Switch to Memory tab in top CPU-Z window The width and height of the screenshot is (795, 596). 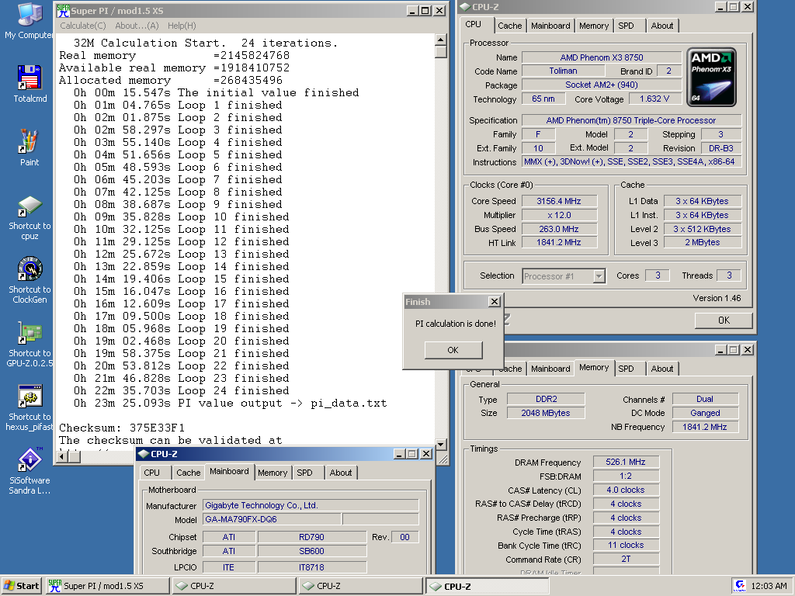[x=594, y=26]
